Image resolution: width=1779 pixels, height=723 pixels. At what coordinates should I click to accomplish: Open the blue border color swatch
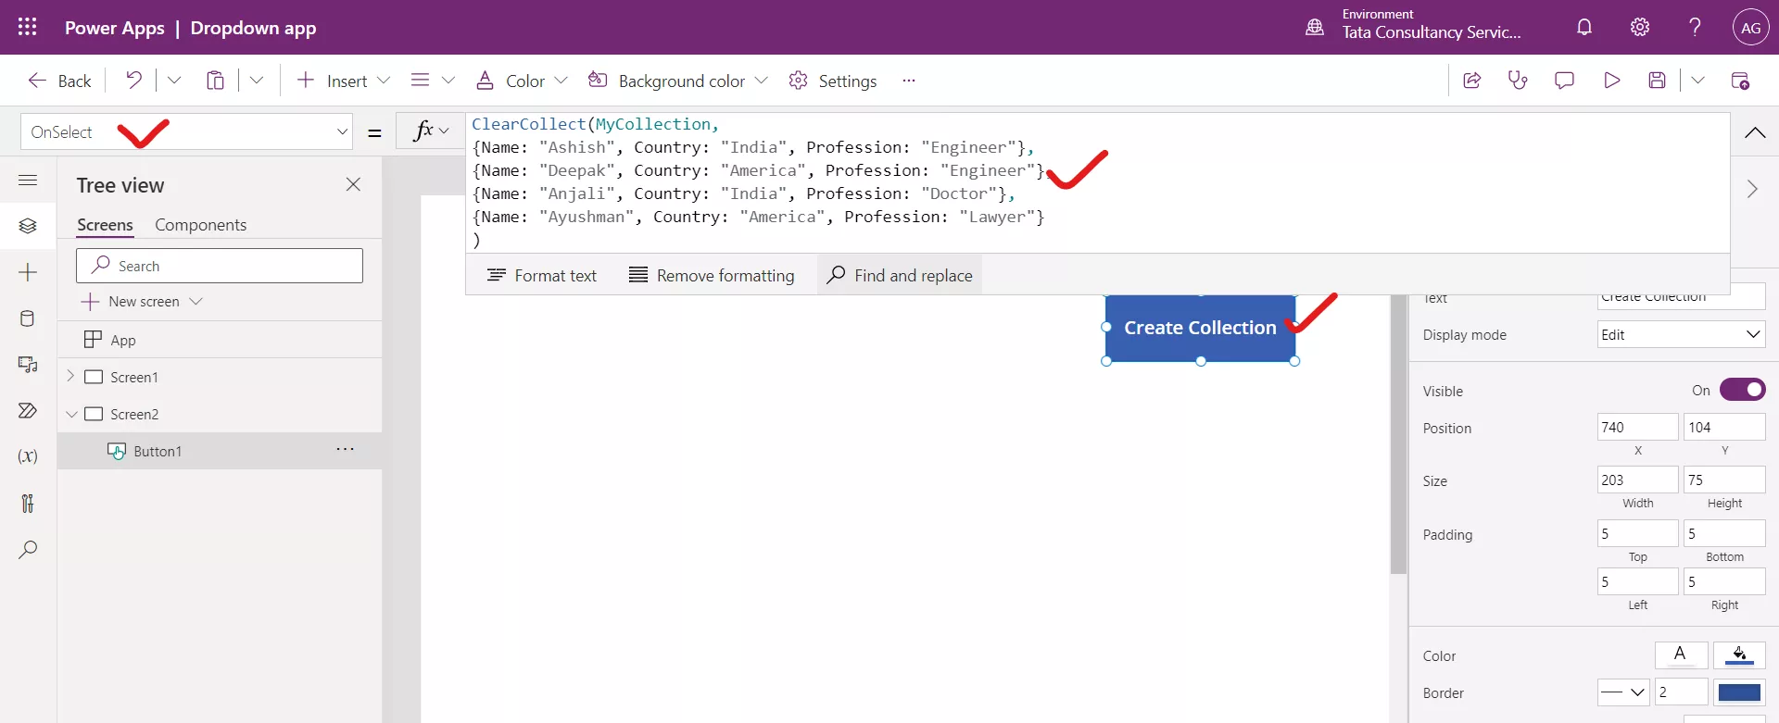tap(1739, 692)
